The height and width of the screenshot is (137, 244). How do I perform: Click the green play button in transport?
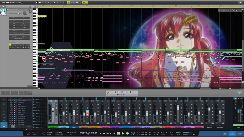coord(123,133)
